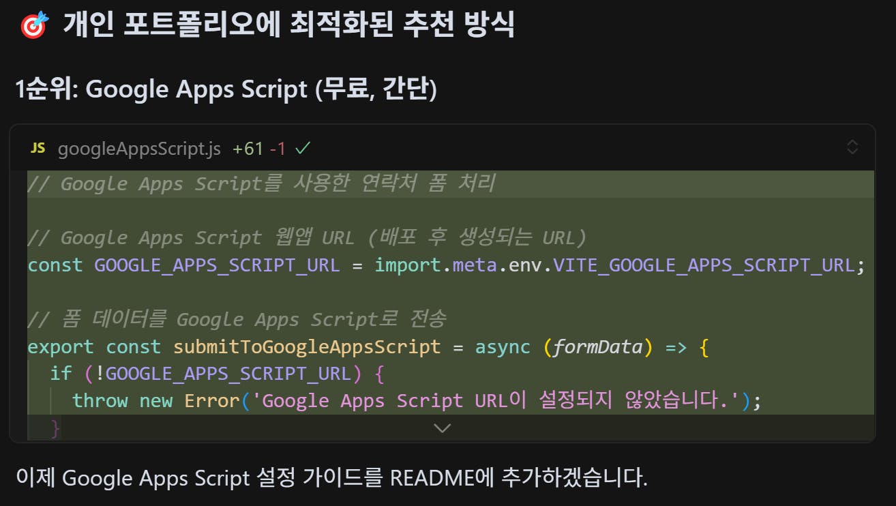Click the JS file type icon
896x506 pixels.
pos(38,148)
